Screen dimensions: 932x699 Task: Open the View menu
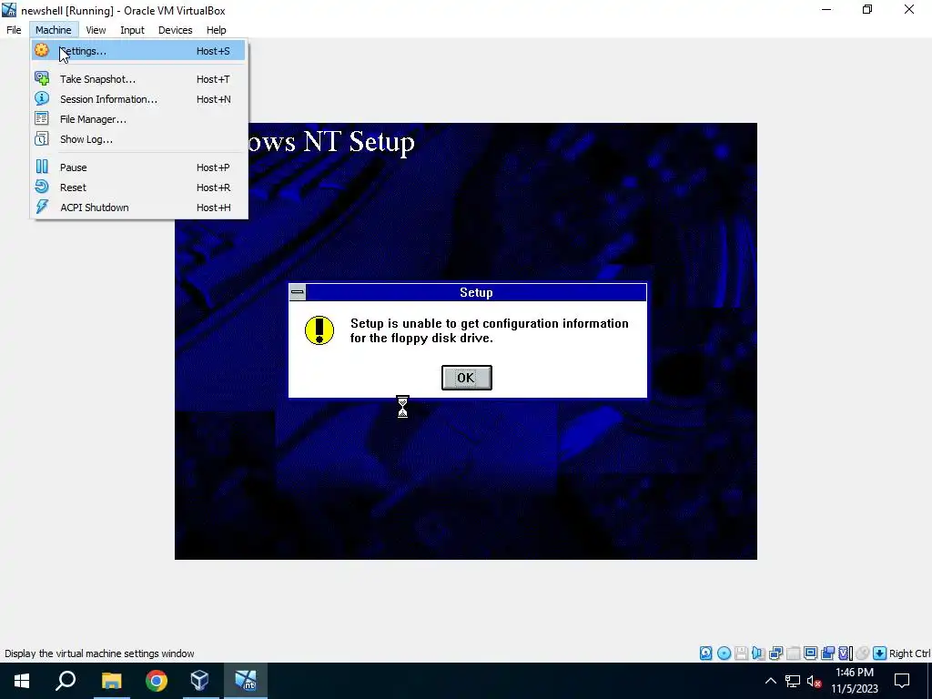pyautogui.click(x=96, y=30)
